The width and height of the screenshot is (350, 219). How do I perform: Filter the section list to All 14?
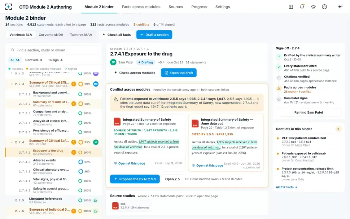click(15, 60)
